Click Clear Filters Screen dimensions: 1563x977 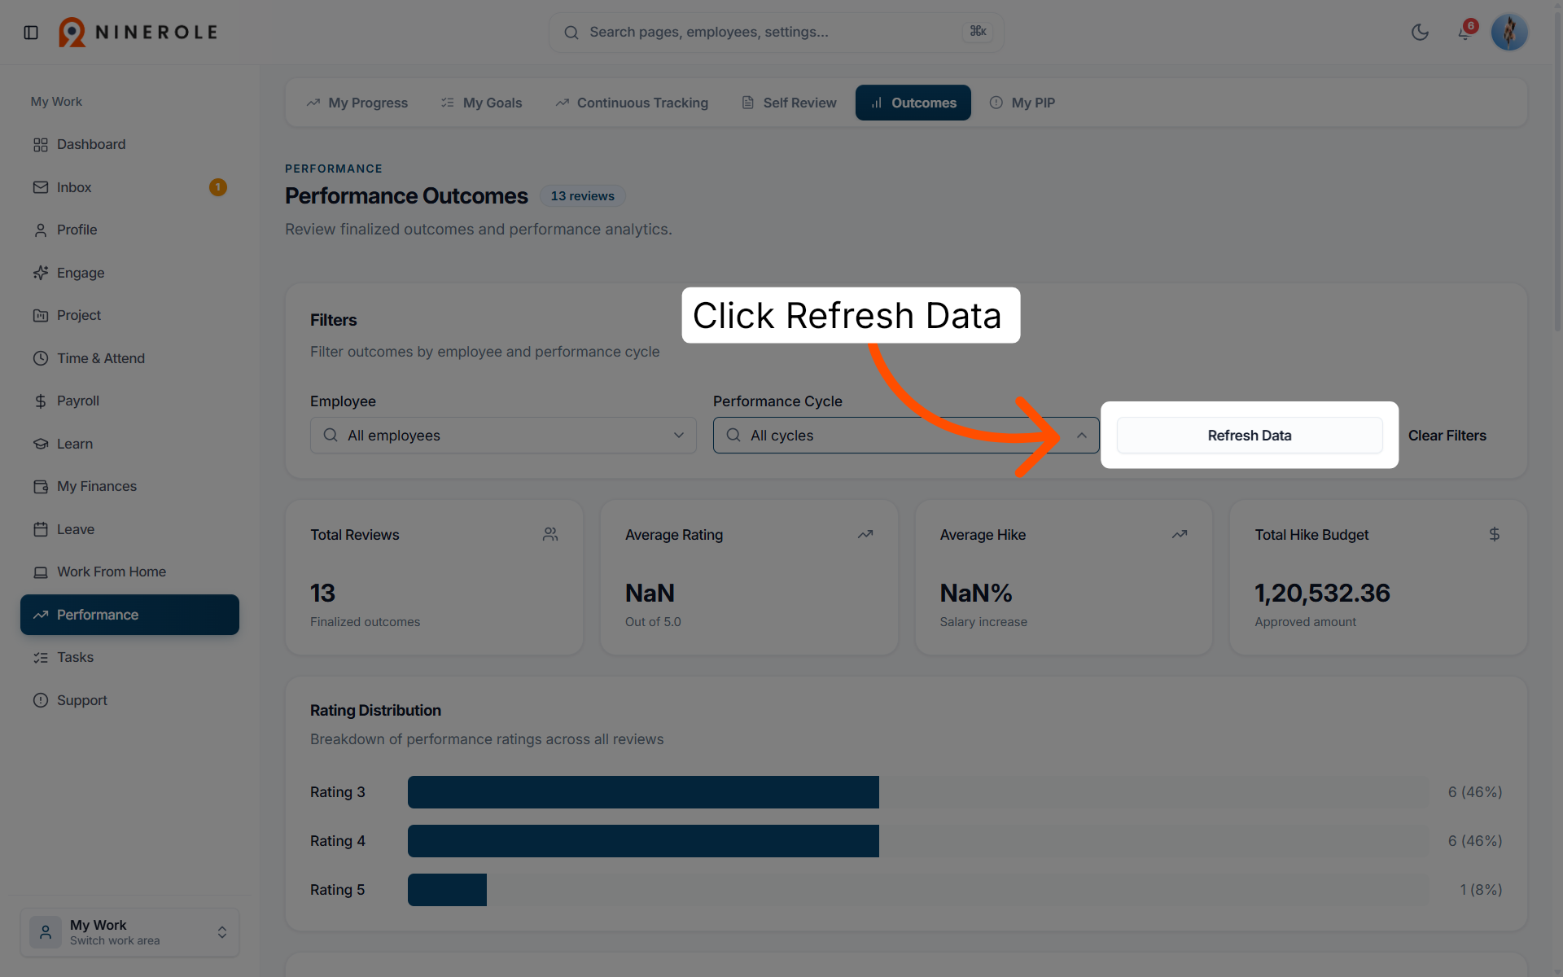[1447, 436]
